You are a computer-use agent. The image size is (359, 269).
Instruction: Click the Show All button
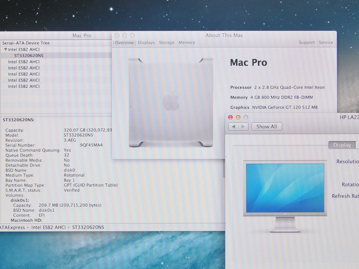[267, 126]
